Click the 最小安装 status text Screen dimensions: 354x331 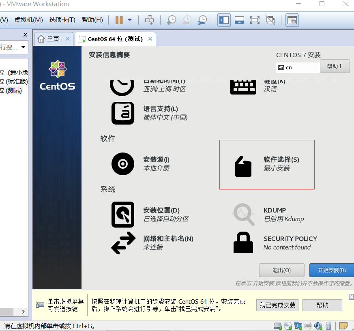[x=277, y=168]
